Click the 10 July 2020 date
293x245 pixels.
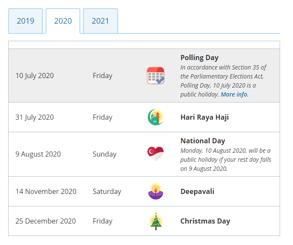click(x=34, y=76)
